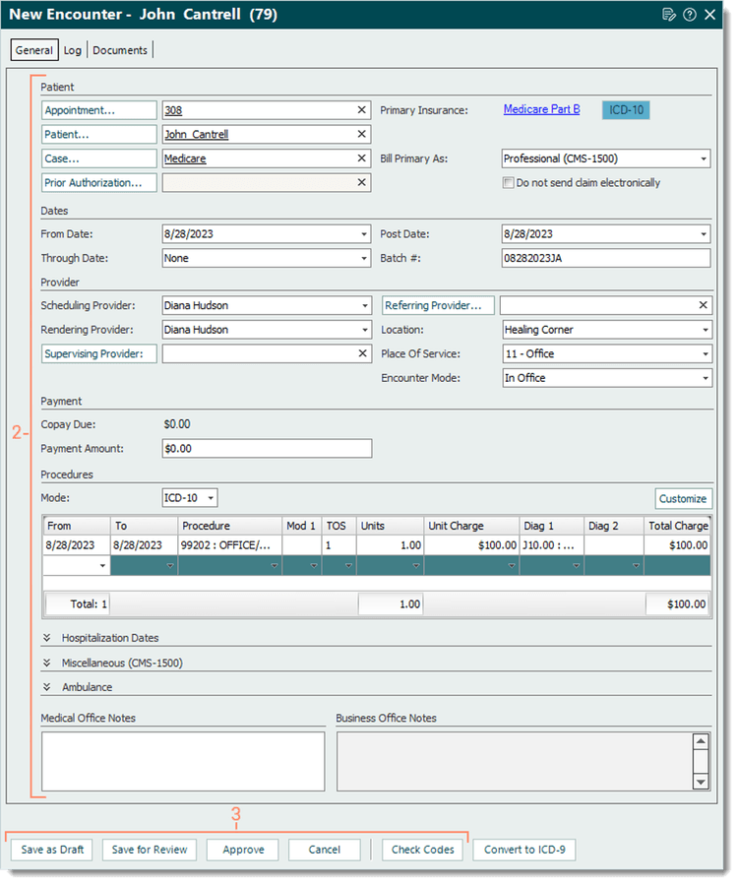Cancel the new encounter
Image resolution: width=738 pixels, height=885 pixels.
pyautogui.click(x=325, y=850)
